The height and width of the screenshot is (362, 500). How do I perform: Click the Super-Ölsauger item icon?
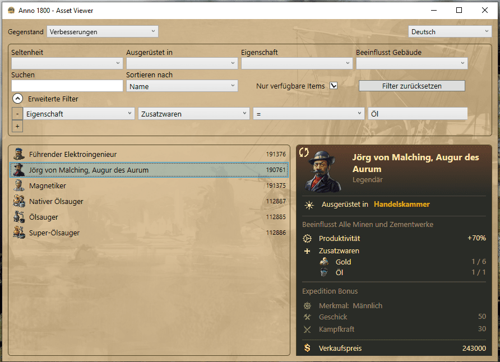pos(19,233)
